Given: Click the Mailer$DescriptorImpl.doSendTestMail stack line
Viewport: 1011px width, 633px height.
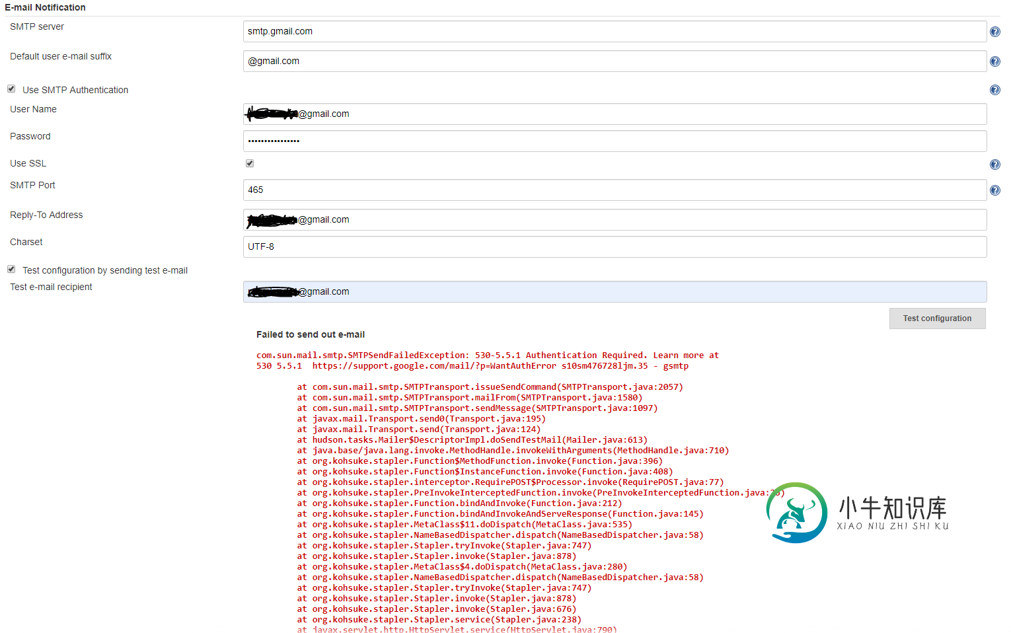Looking at the screenshot, I should 472,440.
